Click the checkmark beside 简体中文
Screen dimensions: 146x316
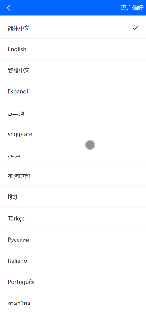[135, 28]
